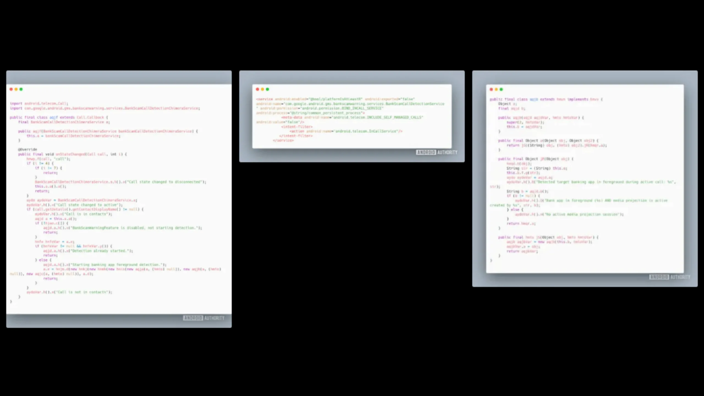
Task: Click the 'Object a;' field line
Action: coord(507,104)
